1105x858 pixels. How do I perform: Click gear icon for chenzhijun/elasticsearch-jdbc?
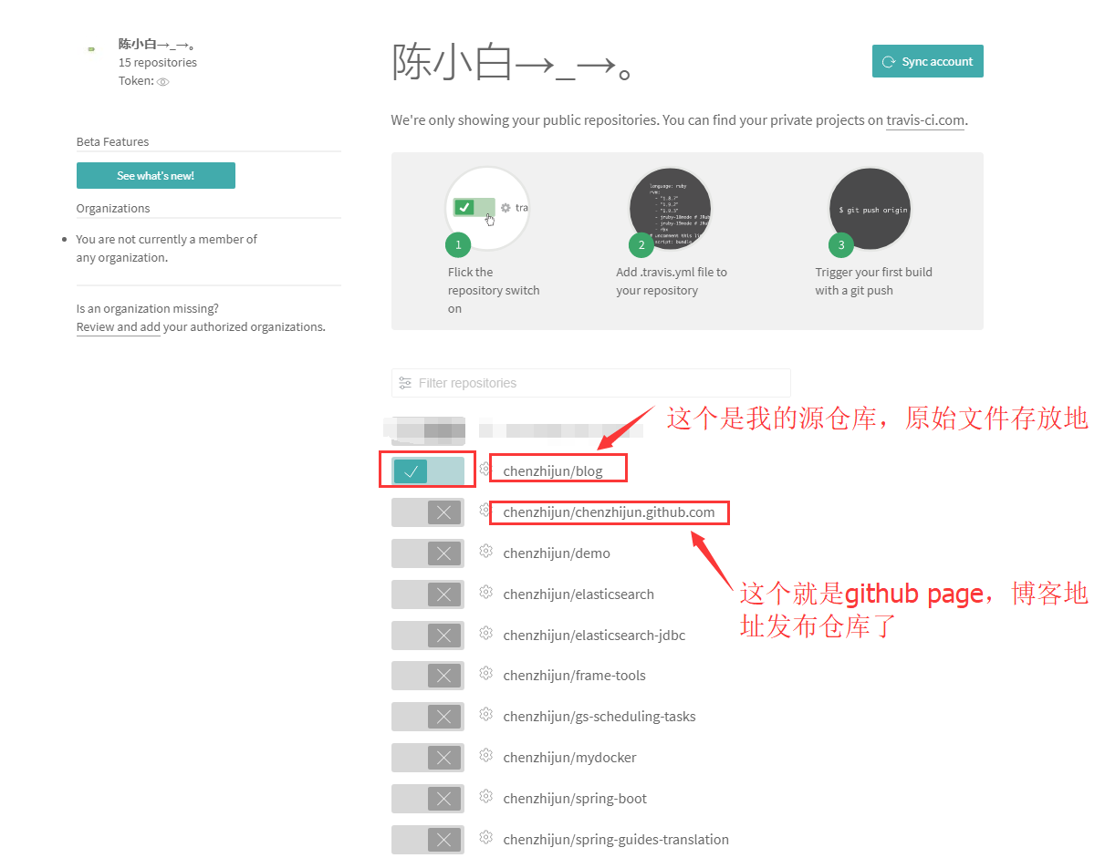[485, 633]
